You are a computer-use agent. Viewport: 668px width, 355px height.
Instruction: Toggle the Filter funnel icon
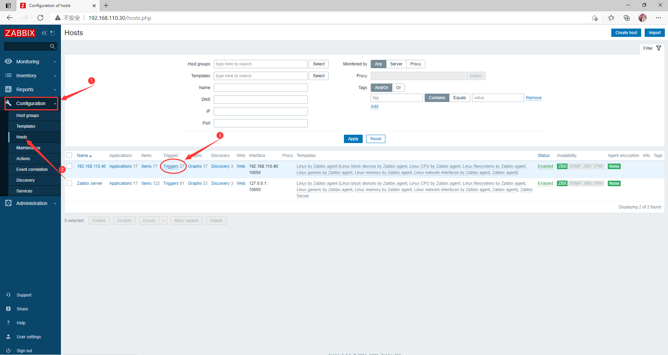pos(659,48)
